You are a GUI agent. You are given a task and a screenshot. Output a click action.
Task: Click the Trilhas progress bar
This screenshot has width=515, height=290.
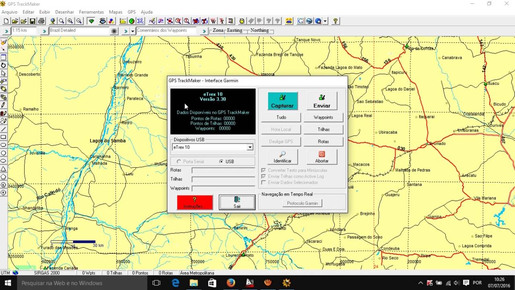(223, 179)
